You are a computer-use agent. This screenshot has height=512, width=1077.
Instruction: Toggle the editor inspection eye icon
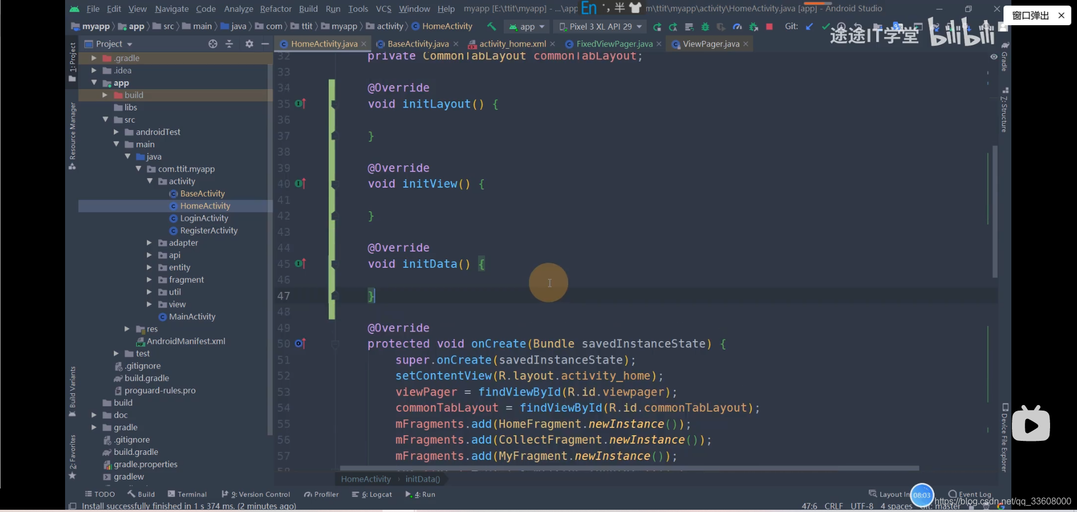click(993, 57)
